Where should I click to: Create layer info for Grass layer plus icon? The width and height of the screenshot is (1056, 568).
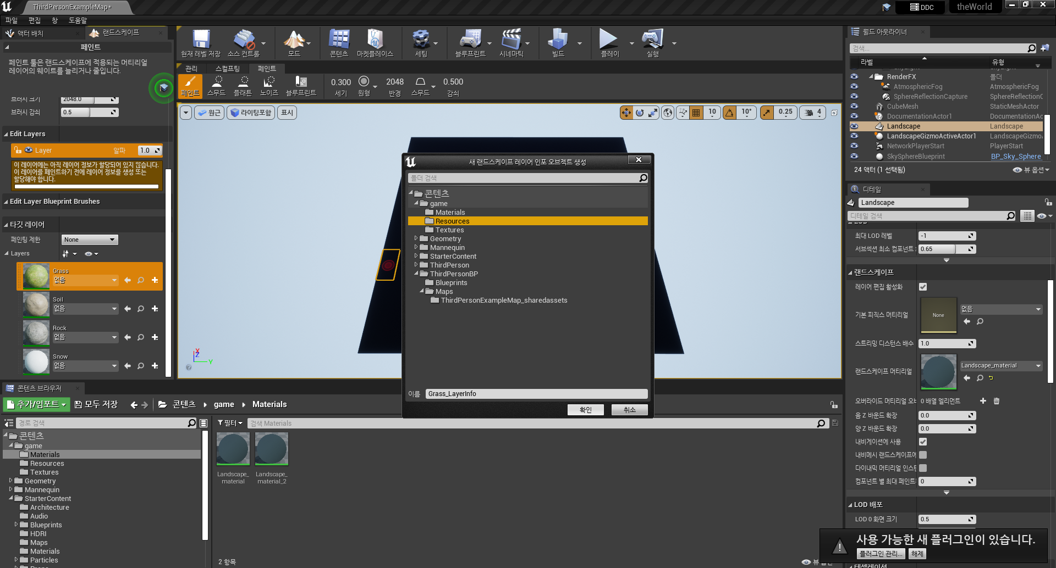[x=155, y=280]
